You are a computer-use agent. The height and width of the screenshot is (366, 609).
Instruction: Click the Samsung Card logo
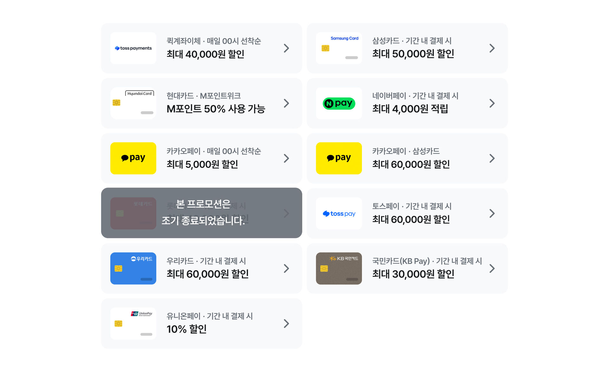coord(339,48)
